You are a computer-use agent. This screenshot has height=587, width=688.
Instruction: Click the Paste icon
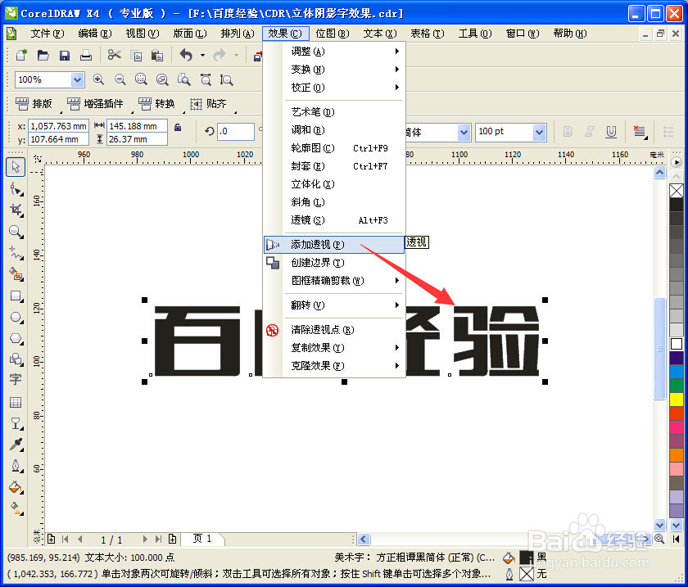pos(157,56)
